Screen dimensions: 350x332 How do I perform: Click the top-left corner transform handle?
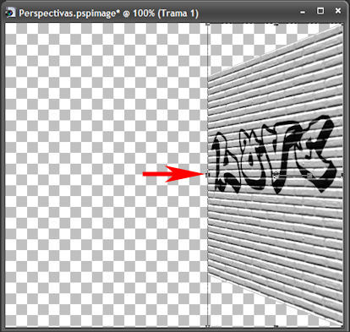pyautogui.click(x=208, y=24)
